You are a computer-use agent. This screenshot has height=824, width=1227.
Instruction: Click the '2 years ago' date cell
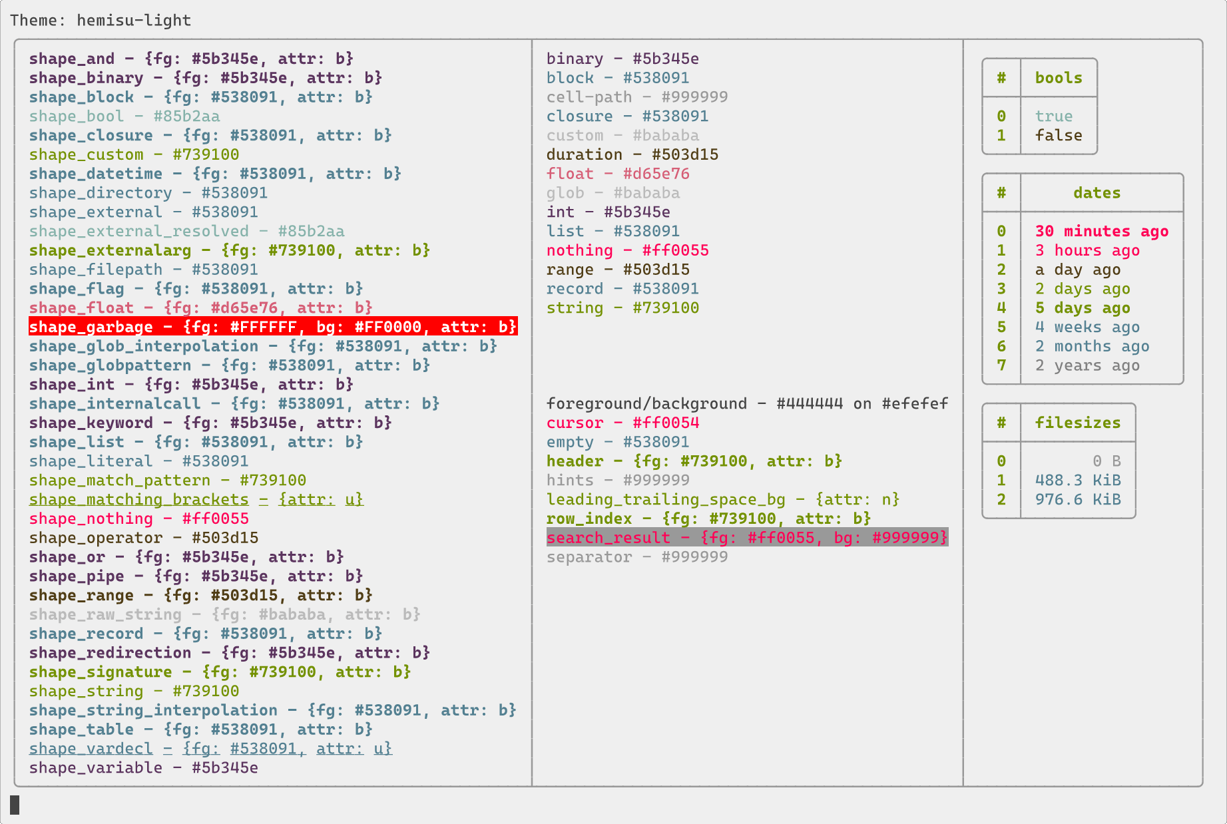coord(1087,365)
